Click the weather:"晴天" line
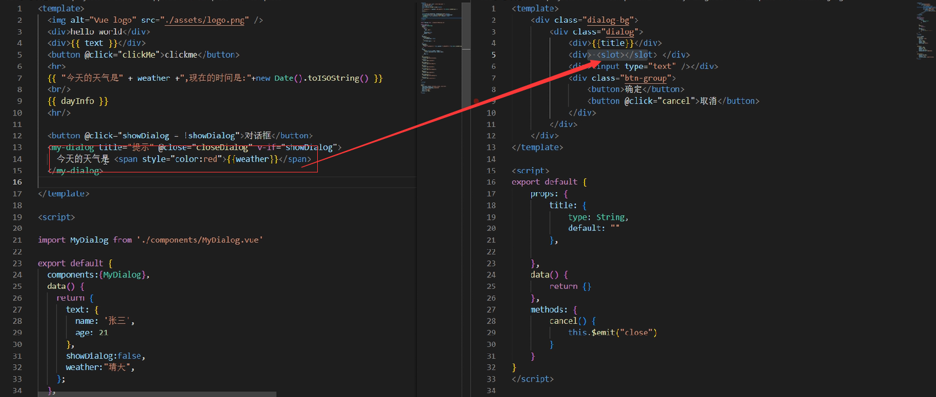936x397 pixels. (101, 368)
